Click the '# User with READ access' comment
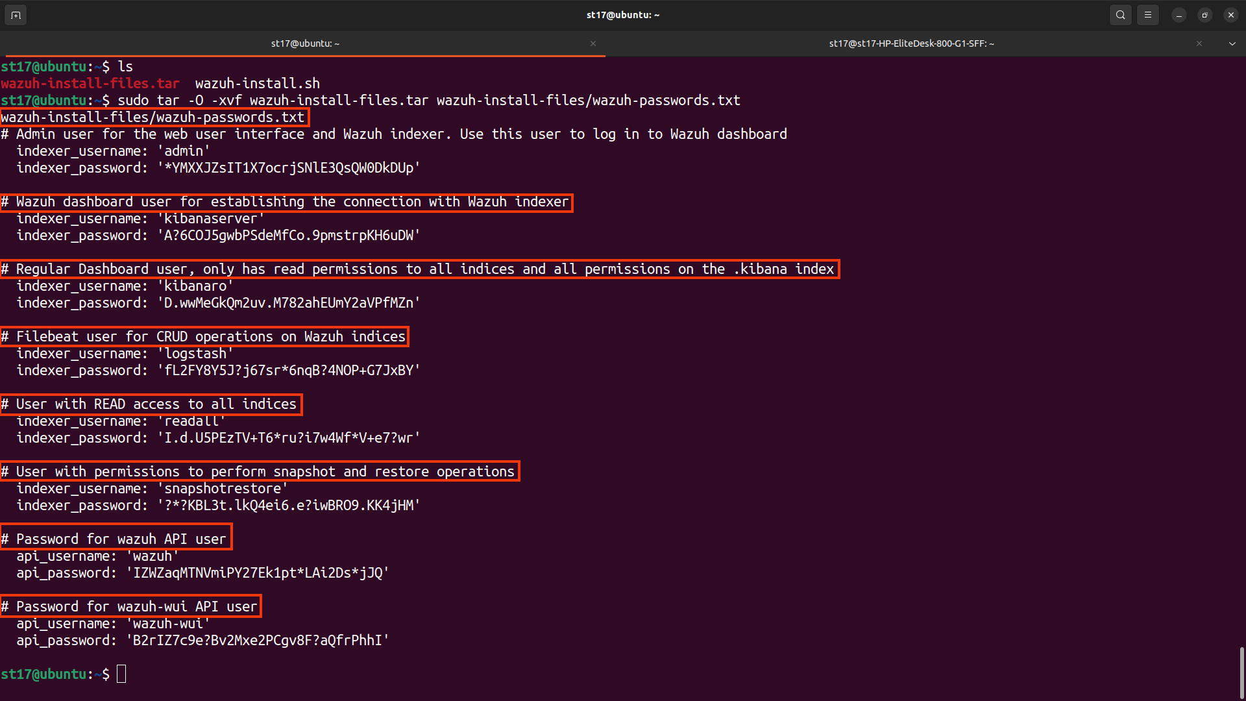Screen dimensions: 1246x701 (x=149, y=404)
